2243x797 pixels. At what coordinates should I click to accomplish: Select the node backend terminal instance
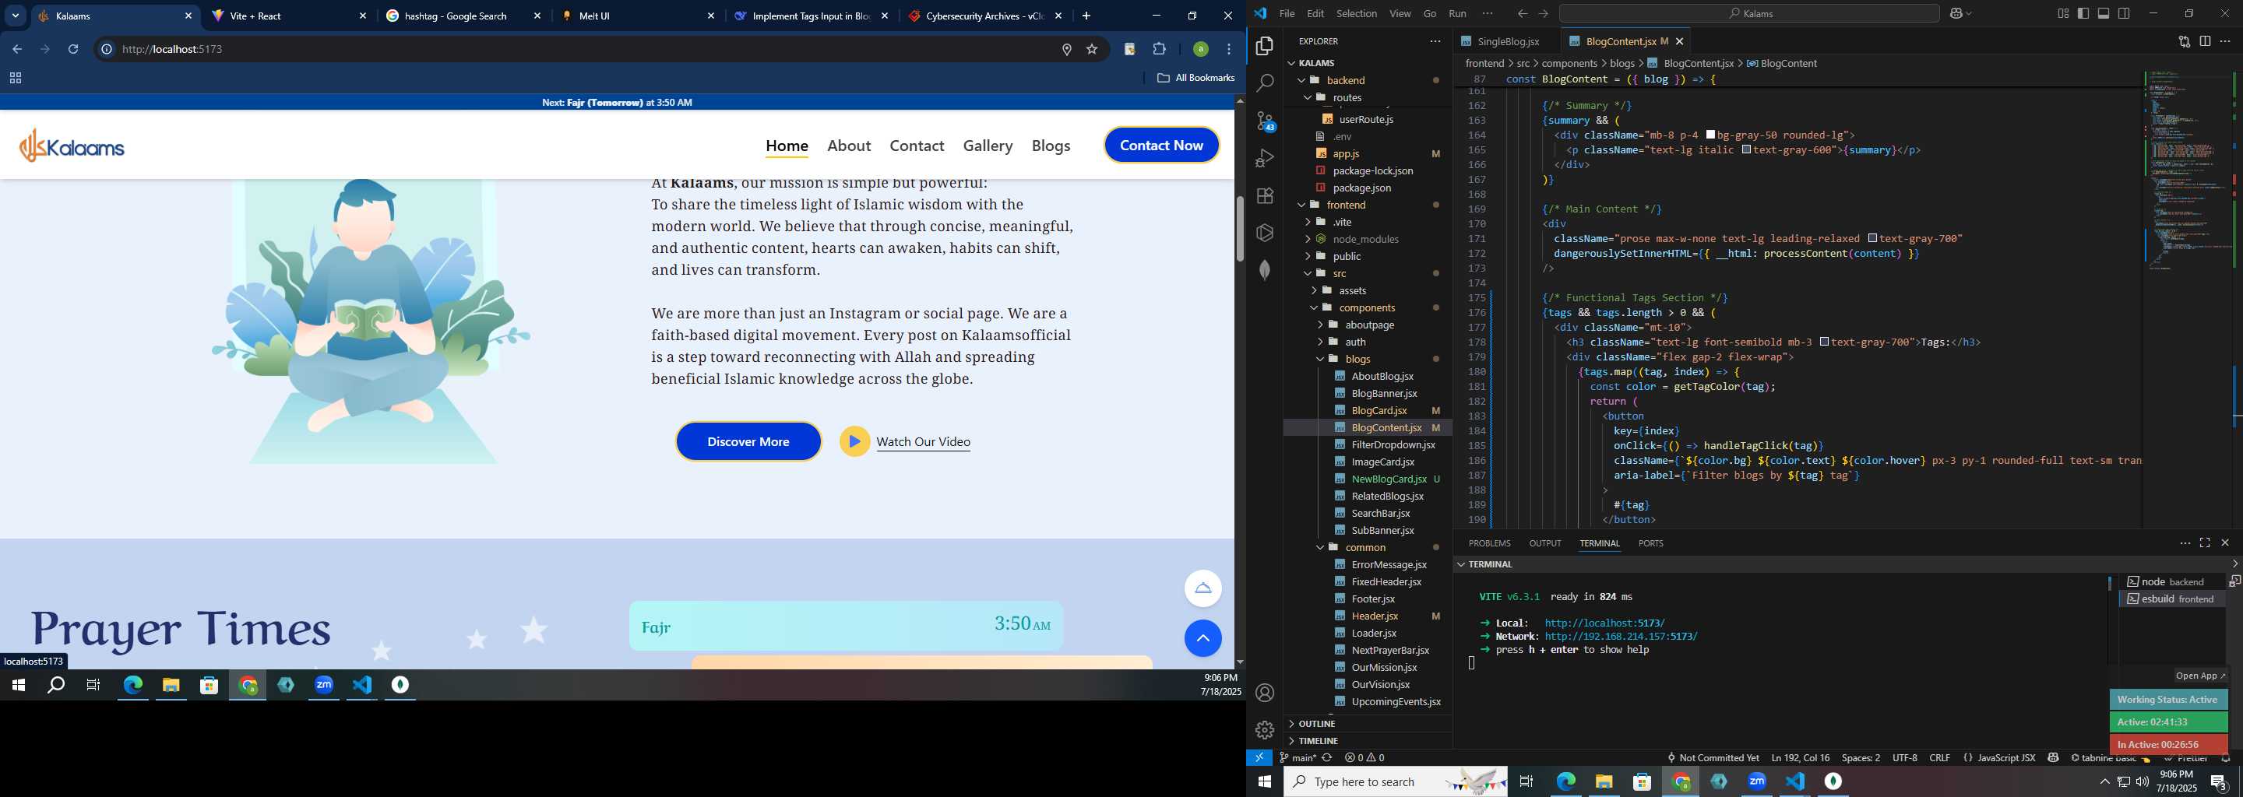point(2172,582)
